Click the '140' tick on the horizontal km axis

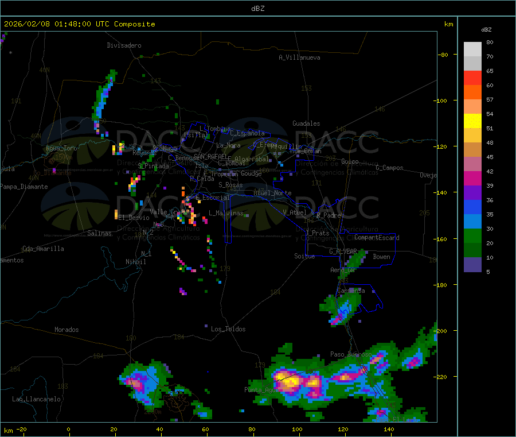click(389, 429)
